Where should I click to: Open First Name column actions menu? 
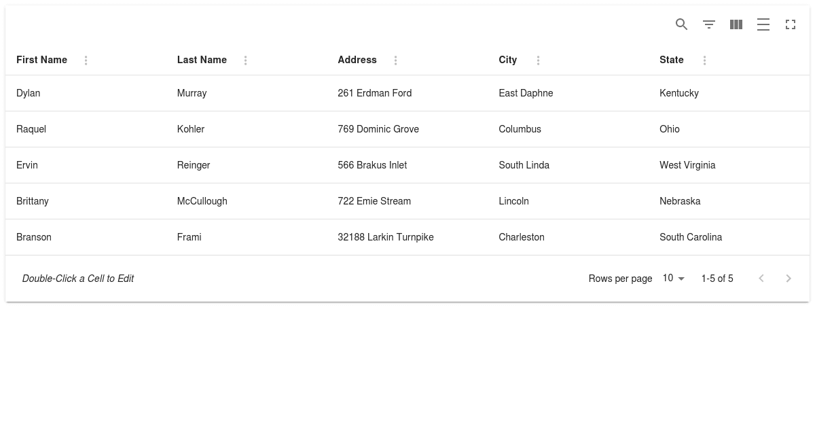(x=86, y=60)
